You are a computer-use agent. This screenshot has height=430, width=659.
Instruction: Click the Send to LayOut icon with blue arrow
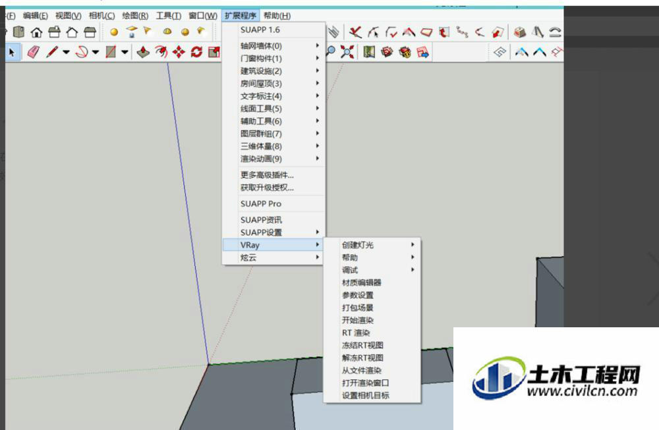423,52
